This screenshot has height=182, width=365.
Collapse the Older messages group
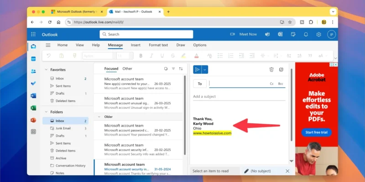pos(99,117)
